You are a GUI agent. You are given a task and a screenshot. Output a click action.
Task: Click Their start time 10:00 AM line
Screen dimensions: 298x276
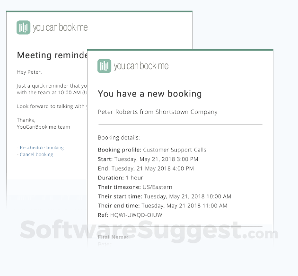165,196
